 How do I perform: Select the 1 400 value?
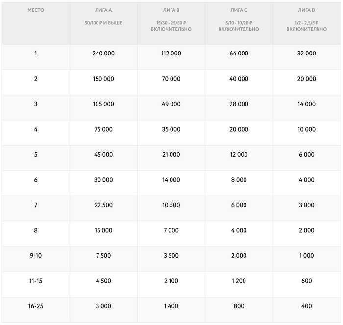(x=171, y=306)
